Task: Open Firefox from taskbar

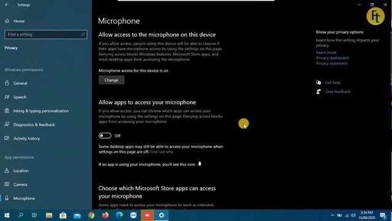Action: 105,215
